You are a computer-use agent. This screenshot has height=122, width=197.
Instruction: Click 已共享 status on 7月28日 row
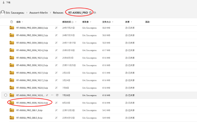click(130, 95)
